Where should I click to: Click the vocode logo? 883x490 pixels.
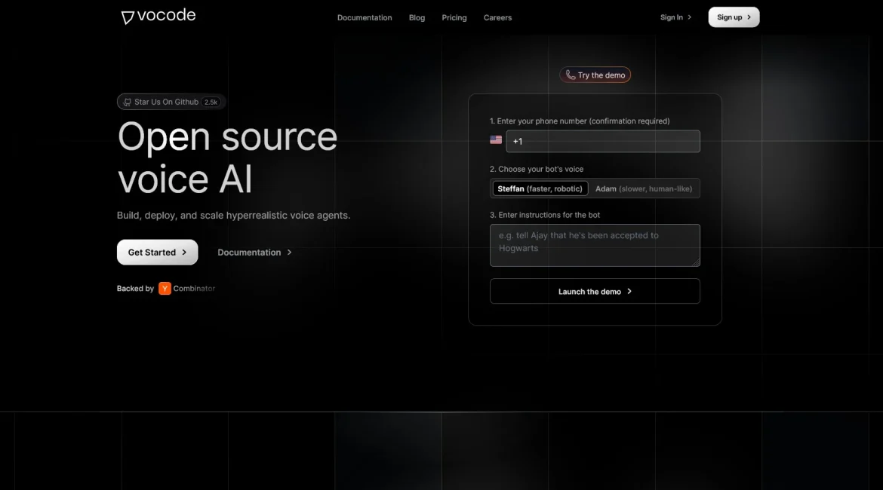point(158,17)
